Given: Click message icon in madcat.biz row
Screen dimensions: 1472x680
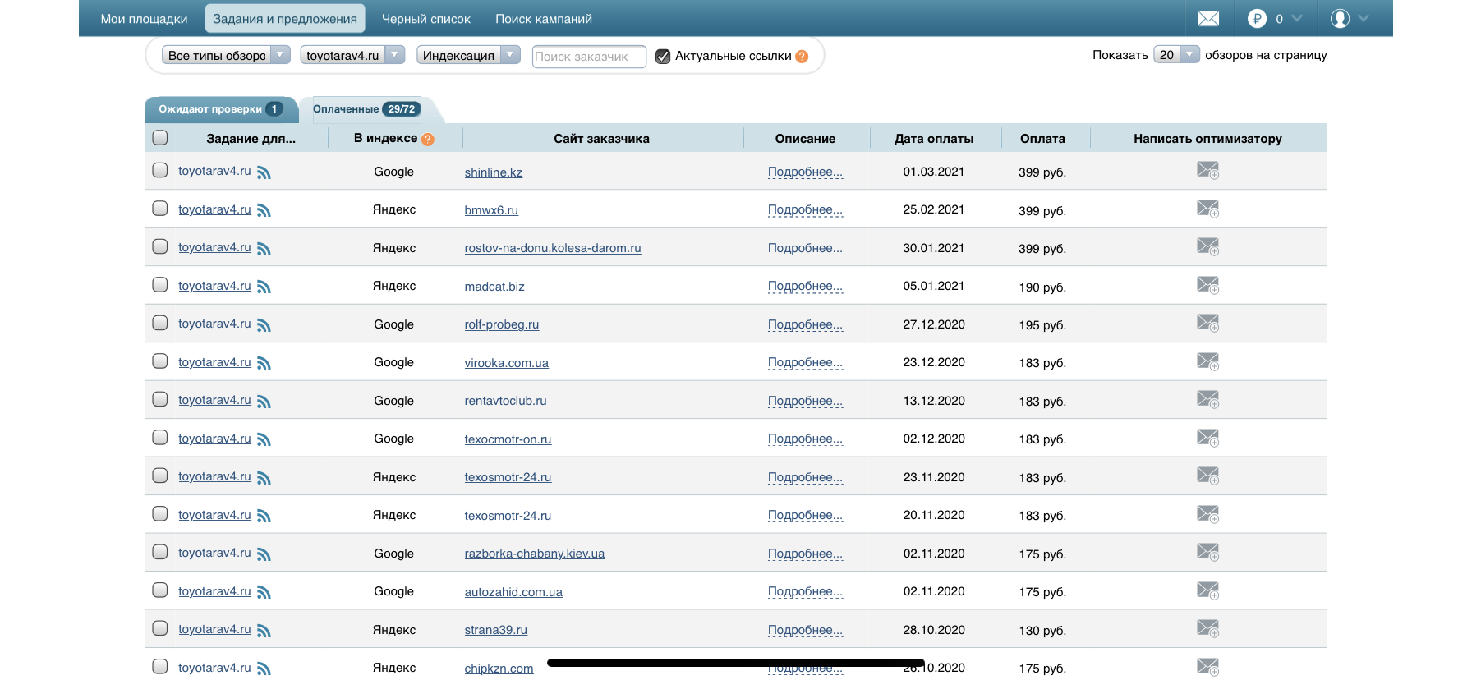Looking at the screenshot, I should click(1207, 286).
